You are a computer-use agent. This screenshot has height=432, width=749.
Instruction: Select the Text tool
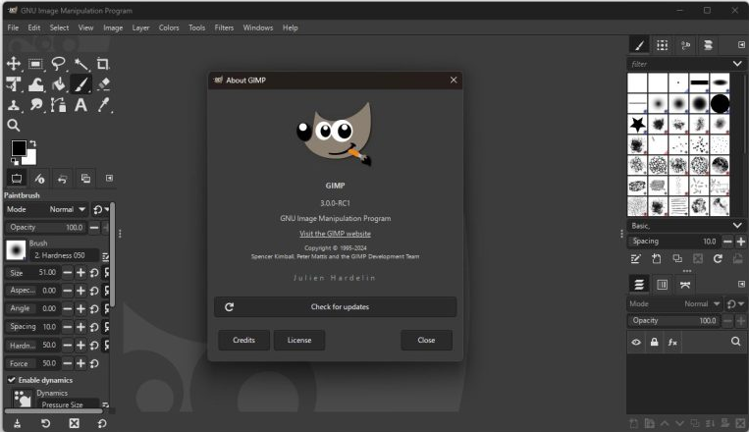tap(80, 105)
